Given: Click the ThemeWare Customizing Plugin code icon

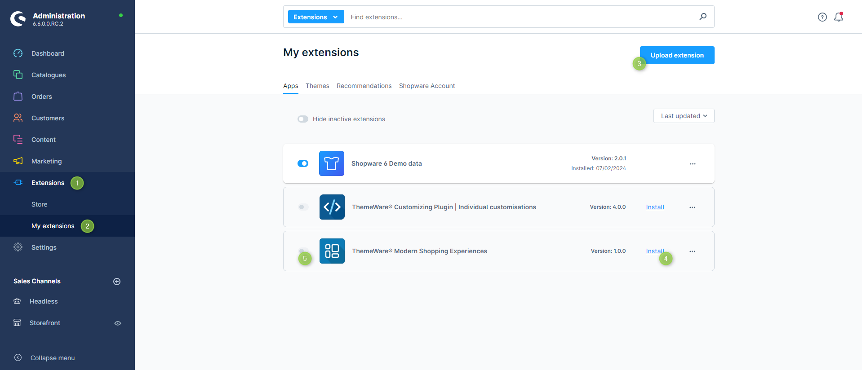Looking at the screenshot, I should click(332, 207).
